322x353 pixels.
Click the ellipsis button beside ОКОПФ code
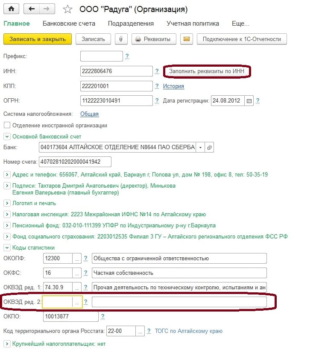(x=77, y=259)
